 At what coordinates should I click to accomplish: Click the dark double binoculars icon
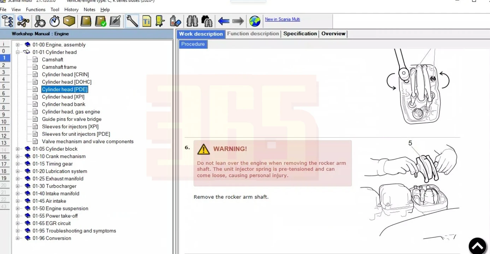[207, 21]
